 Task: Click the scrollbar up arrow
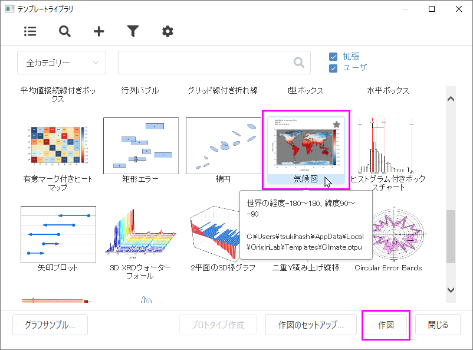451,99
